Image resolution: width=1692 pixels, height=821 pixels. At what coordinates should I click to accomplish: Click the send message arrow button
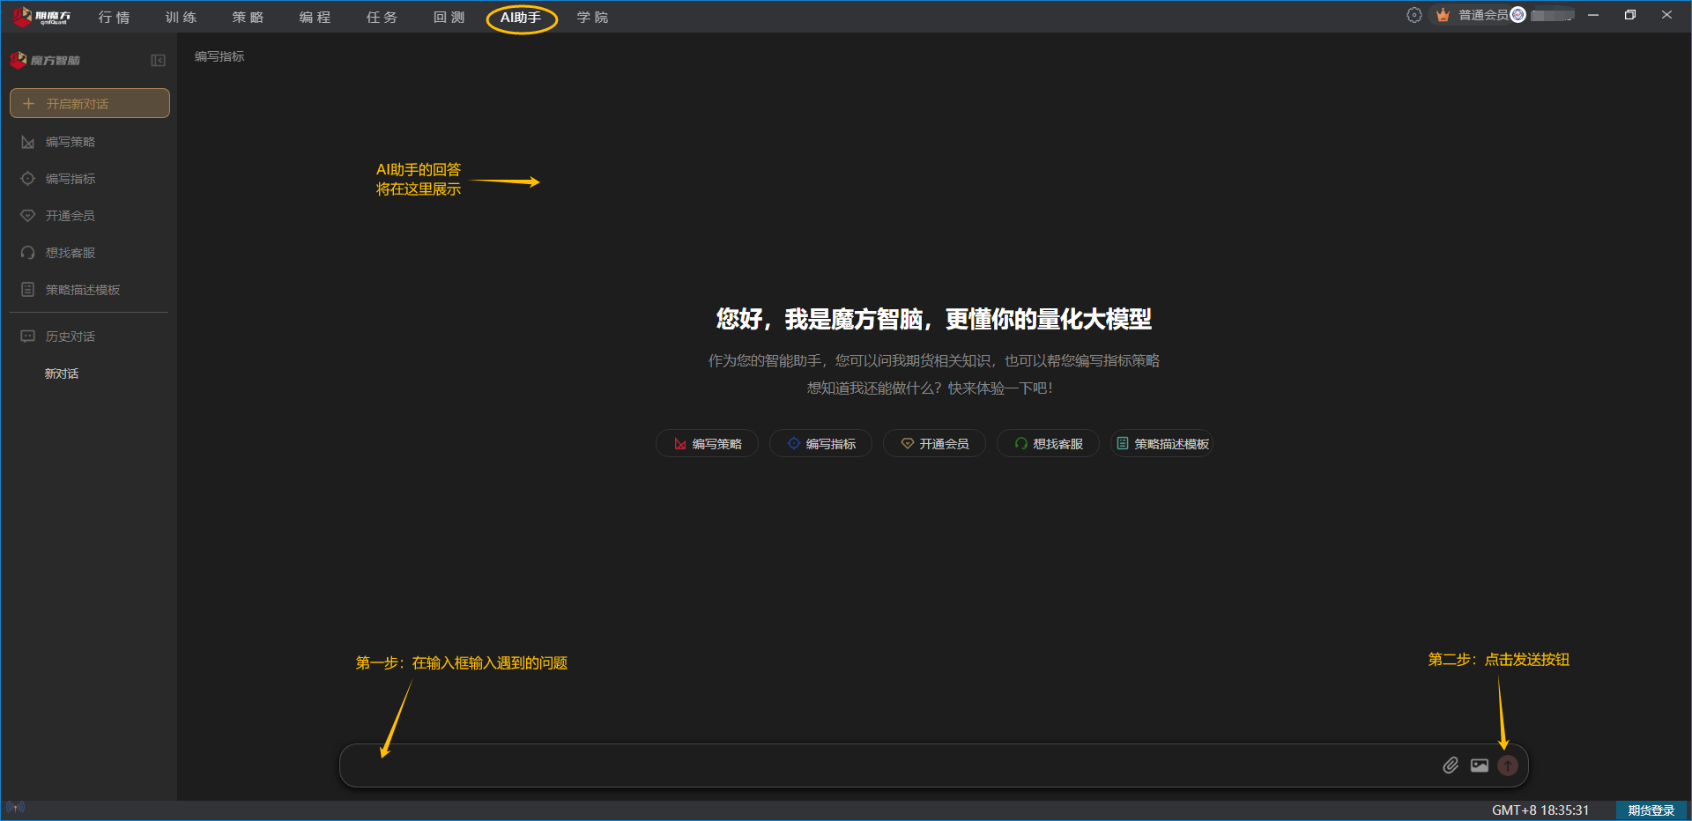coord(1508,766)
